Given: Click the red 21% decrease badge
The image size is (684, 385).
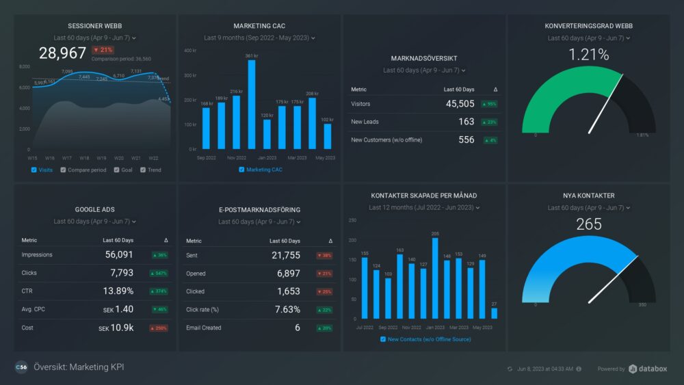Looking at the screenshot, I should (105, 50).
